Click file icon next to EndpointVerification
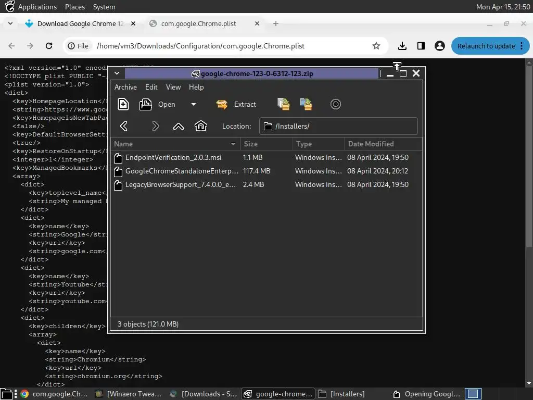Screen dimensions: 533x400 118,158
